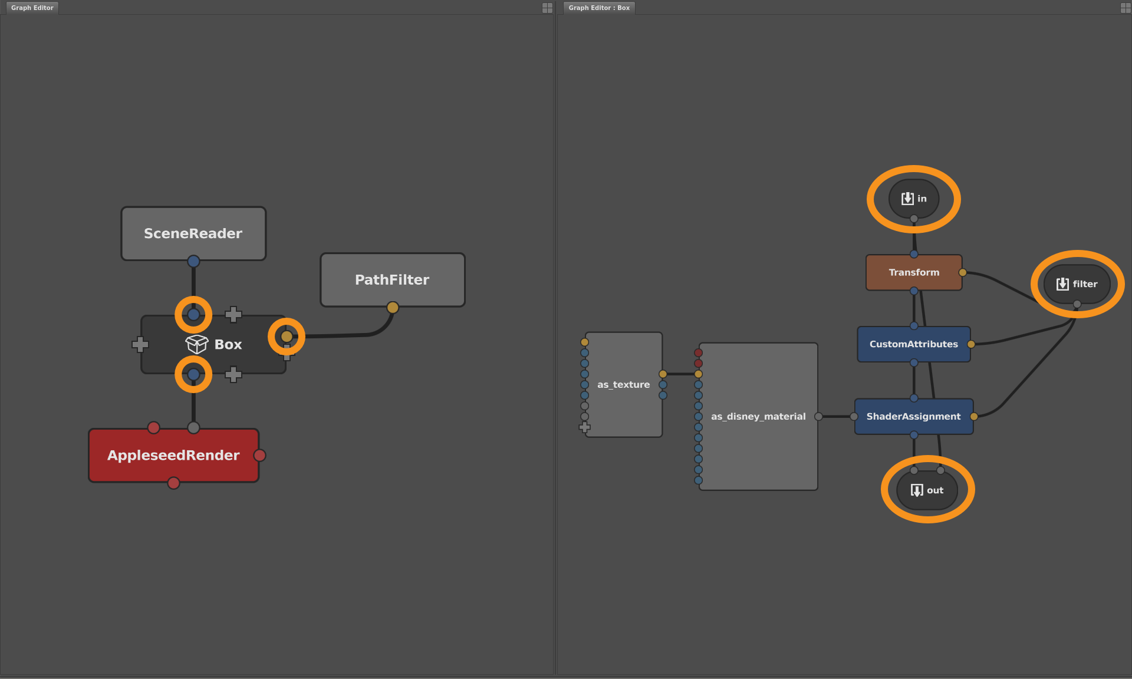This screenshot has height=679, width=1132.
Task: Select the SceneReader node
Action: tap(193, 233)
